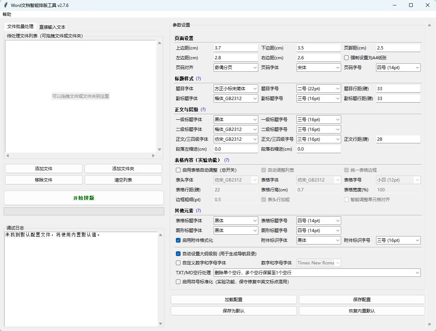Toggle 表头行加粗 checkbox

pyautogui.click(x=275, y=199)
